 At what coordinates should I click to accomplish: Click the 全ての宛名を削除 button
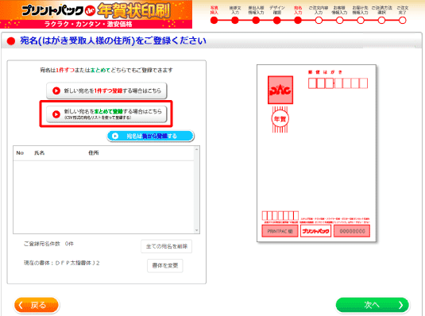pos(166,246)
